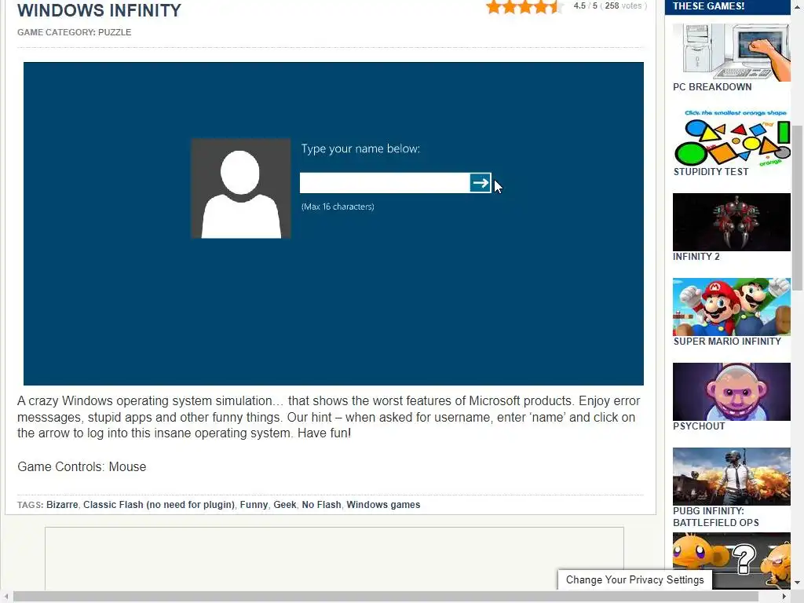The image size is (804, 603).
Task: Open PC Breakdown game thumbnail
Action: coord(731,53)
